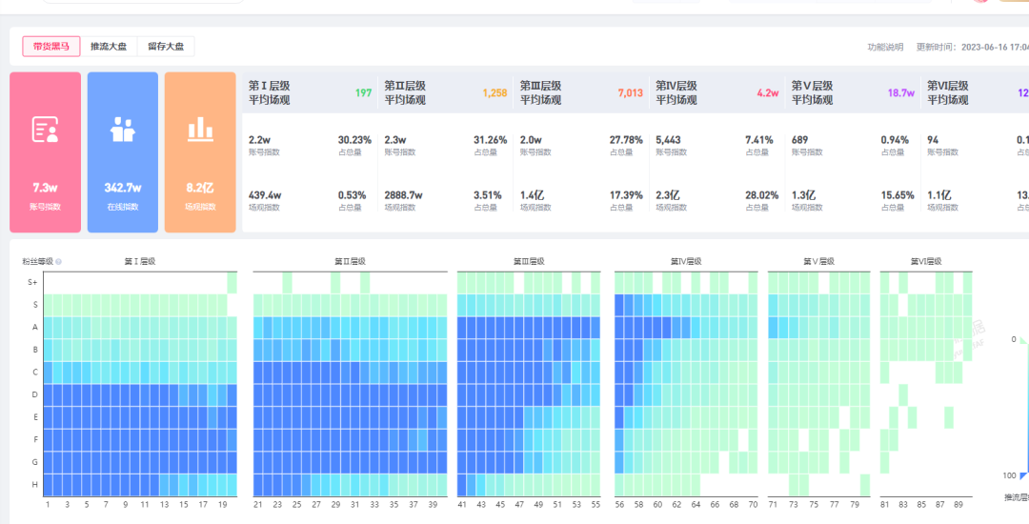Click the blue handle at legend value 100
Image resolution: width=1029 pixels, height=524 pixels.
[1023, 475]
